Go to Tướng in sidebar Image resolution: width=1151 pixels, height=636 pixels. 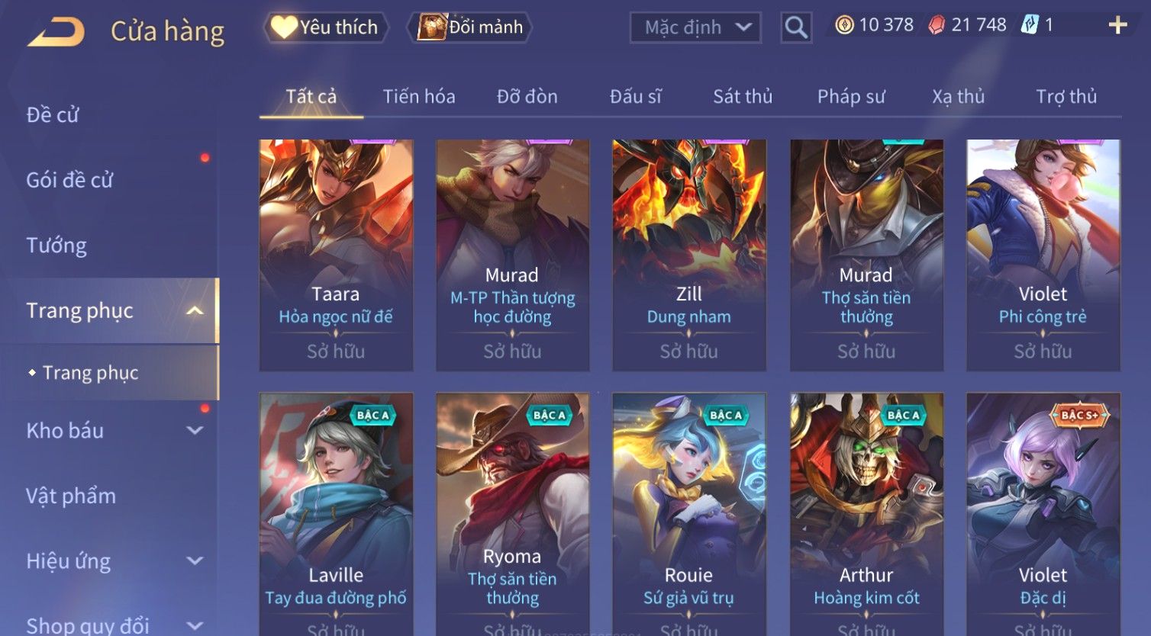[56, 246]
